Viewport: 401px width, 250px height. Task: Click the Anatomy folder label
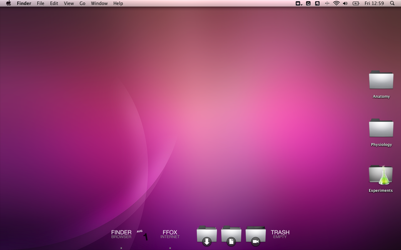click(x=381, y=97)
